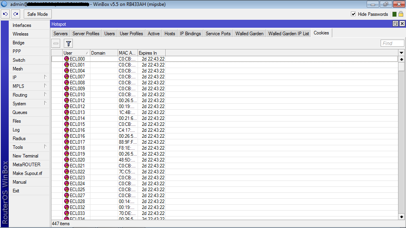
Task: Select the ECL001 row
Action: (224, 65)
